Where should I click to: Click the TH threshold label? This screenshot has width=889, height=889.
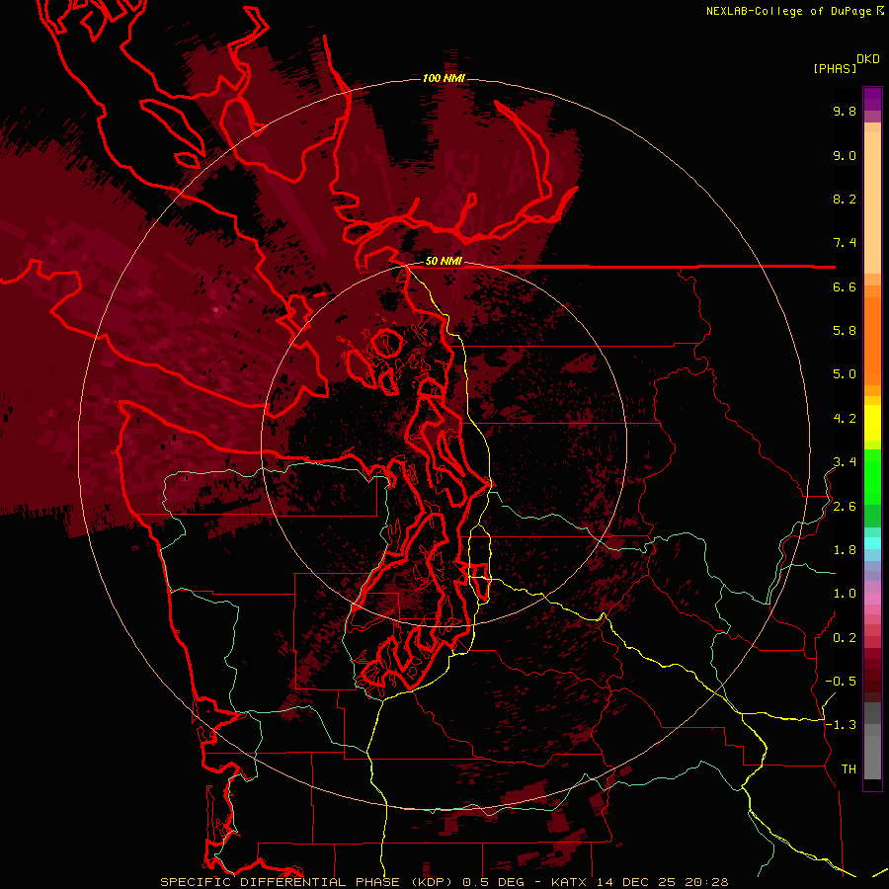click(x=849, y=769)
